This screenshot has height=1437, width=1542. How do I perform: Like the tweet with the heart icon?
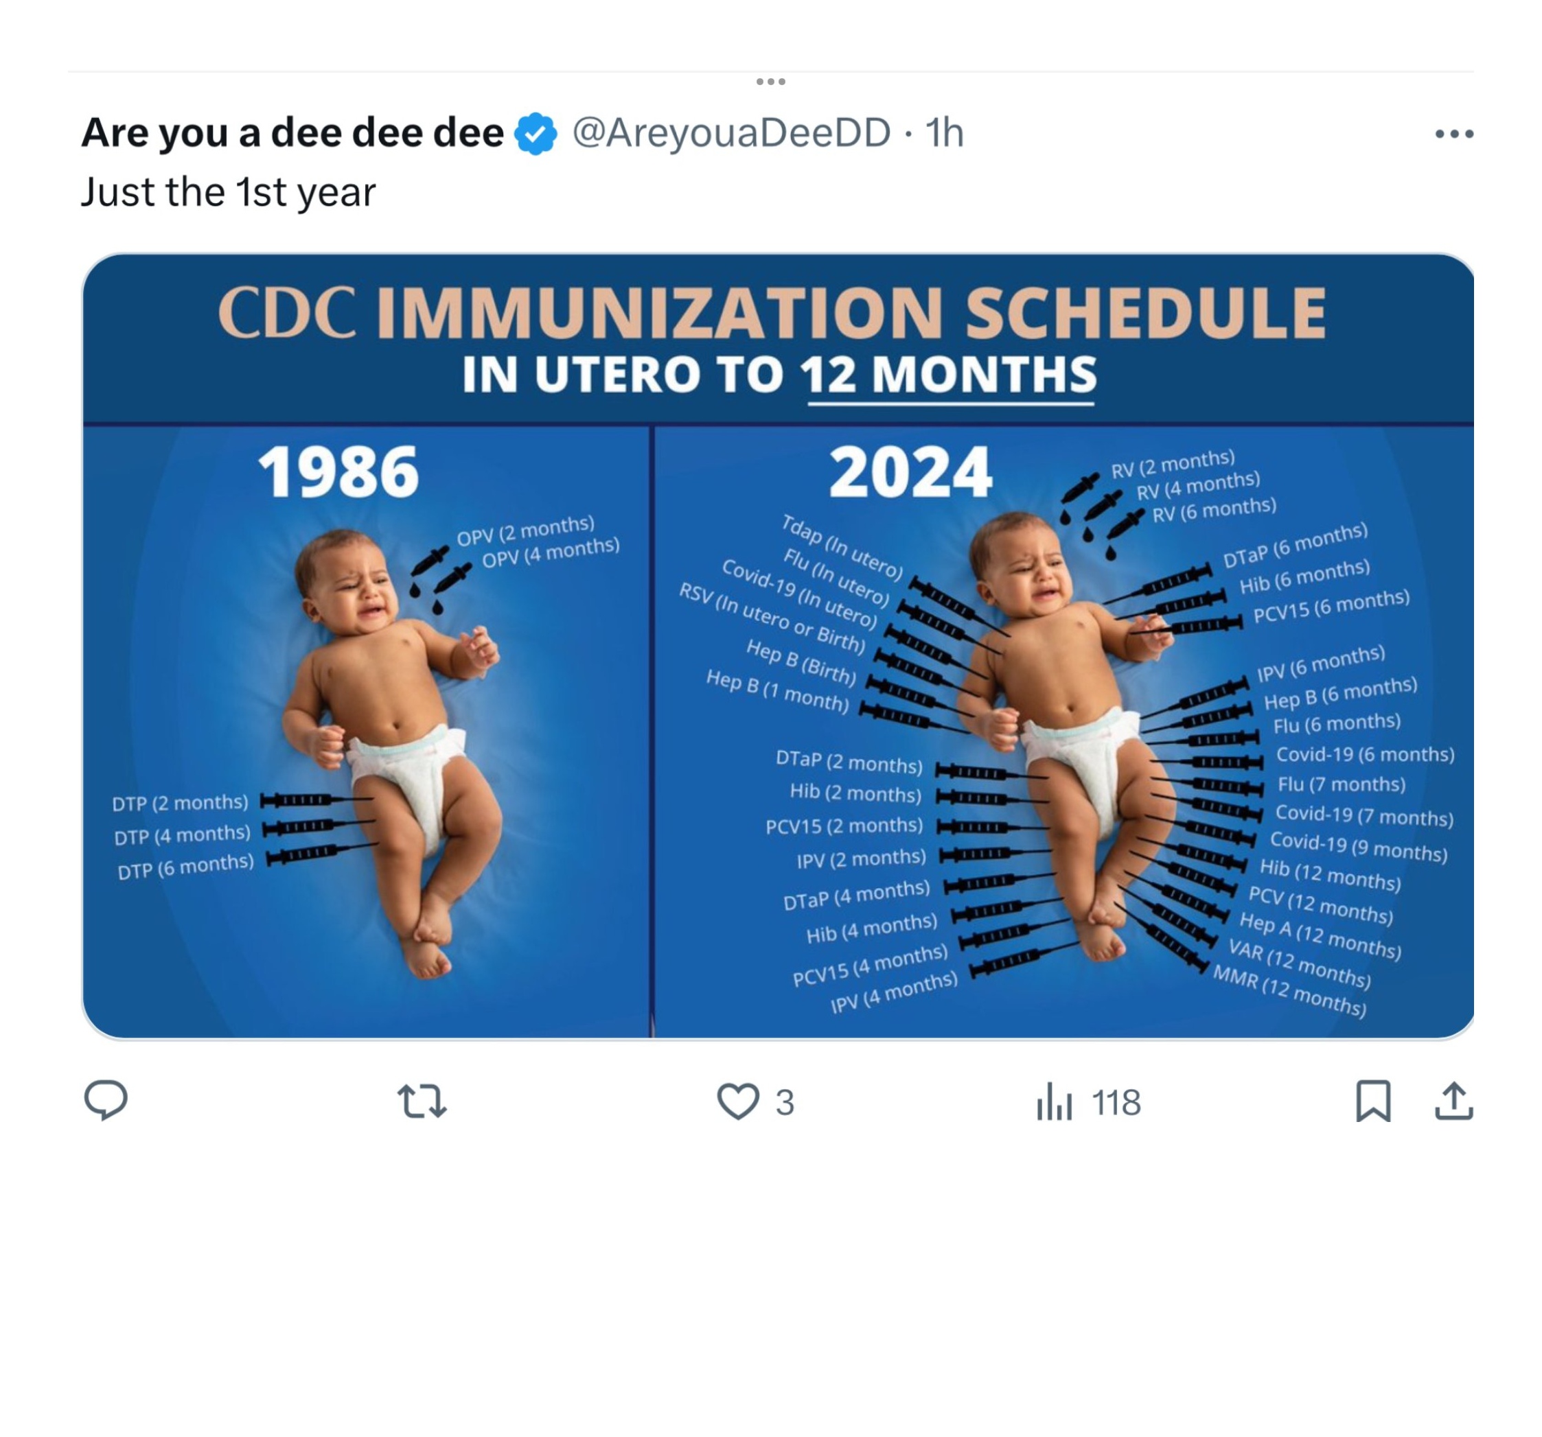click(737, 1101)
